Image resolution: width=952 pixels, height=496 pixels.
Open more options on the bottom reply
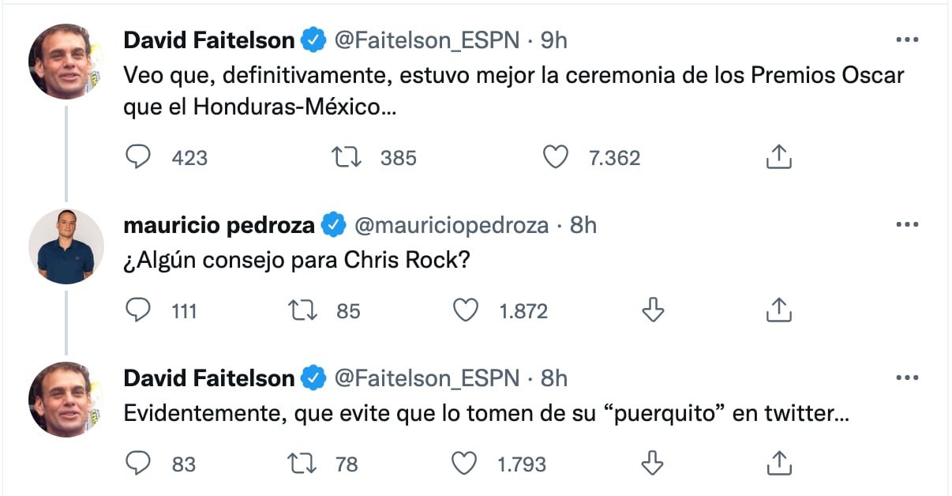pyautogui.click(x=908, y=378)
